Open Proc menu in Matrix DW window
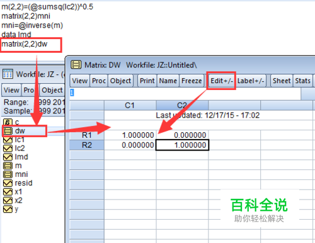 click(99, 81)
